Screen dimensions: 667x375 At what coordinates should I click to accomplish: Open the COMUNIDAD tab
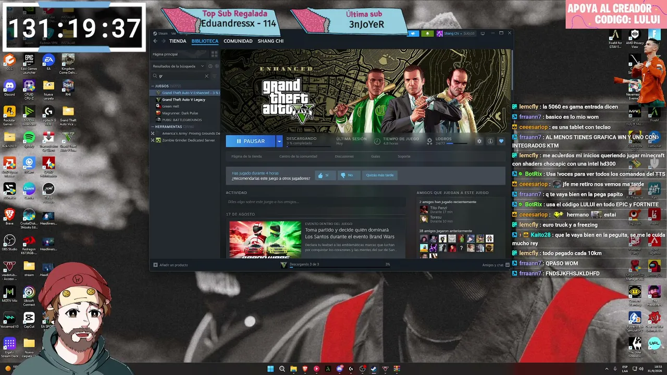point(238,41)
